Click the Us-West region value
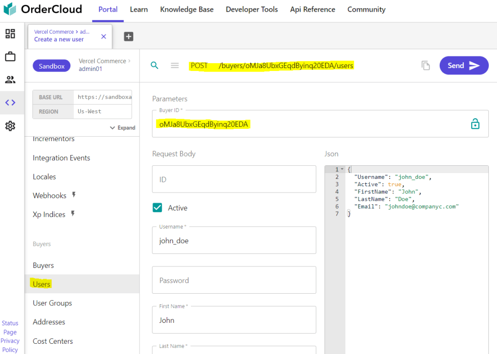Viewport: 497px width, 354px height. coord(89,111)
